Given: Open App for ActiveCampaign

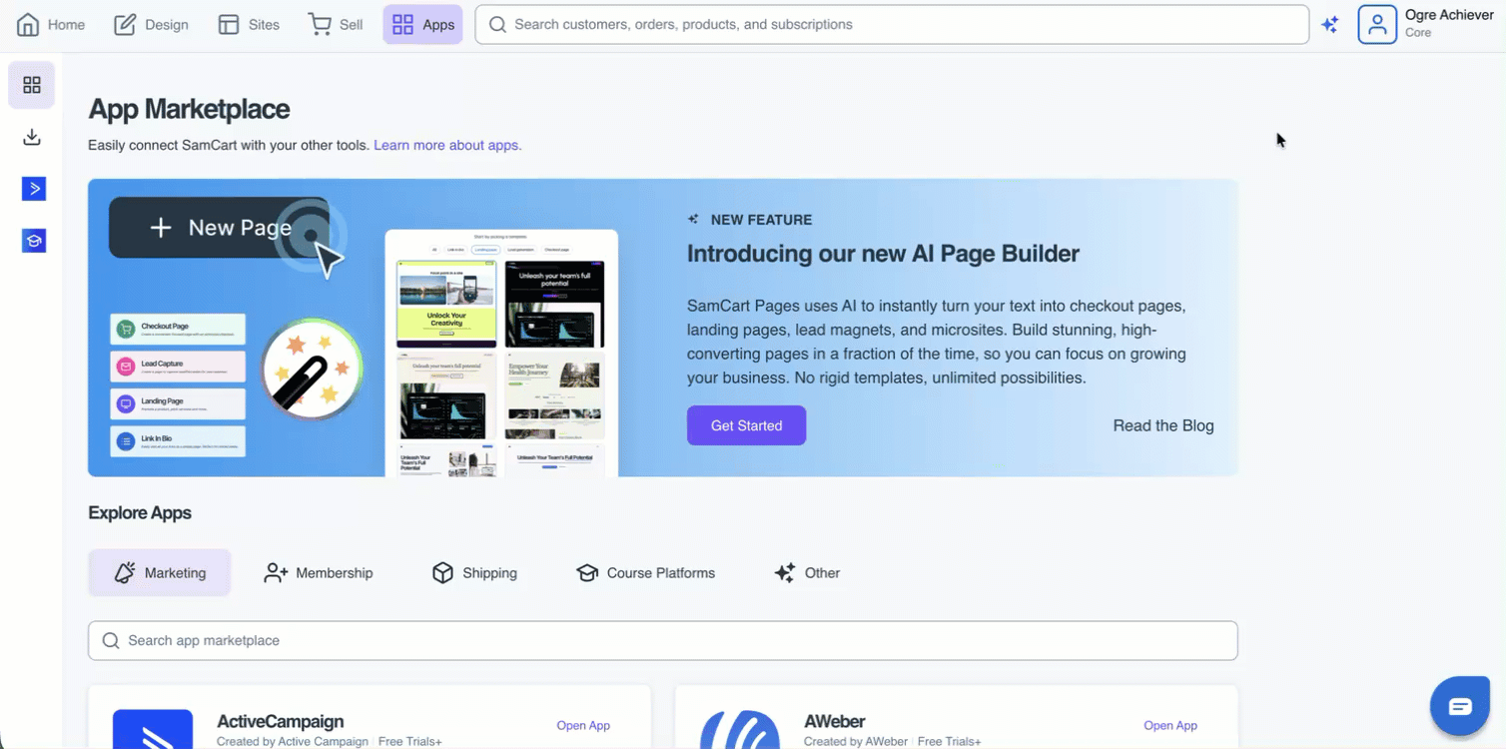Looking at the screenshot, I should 583,725.
